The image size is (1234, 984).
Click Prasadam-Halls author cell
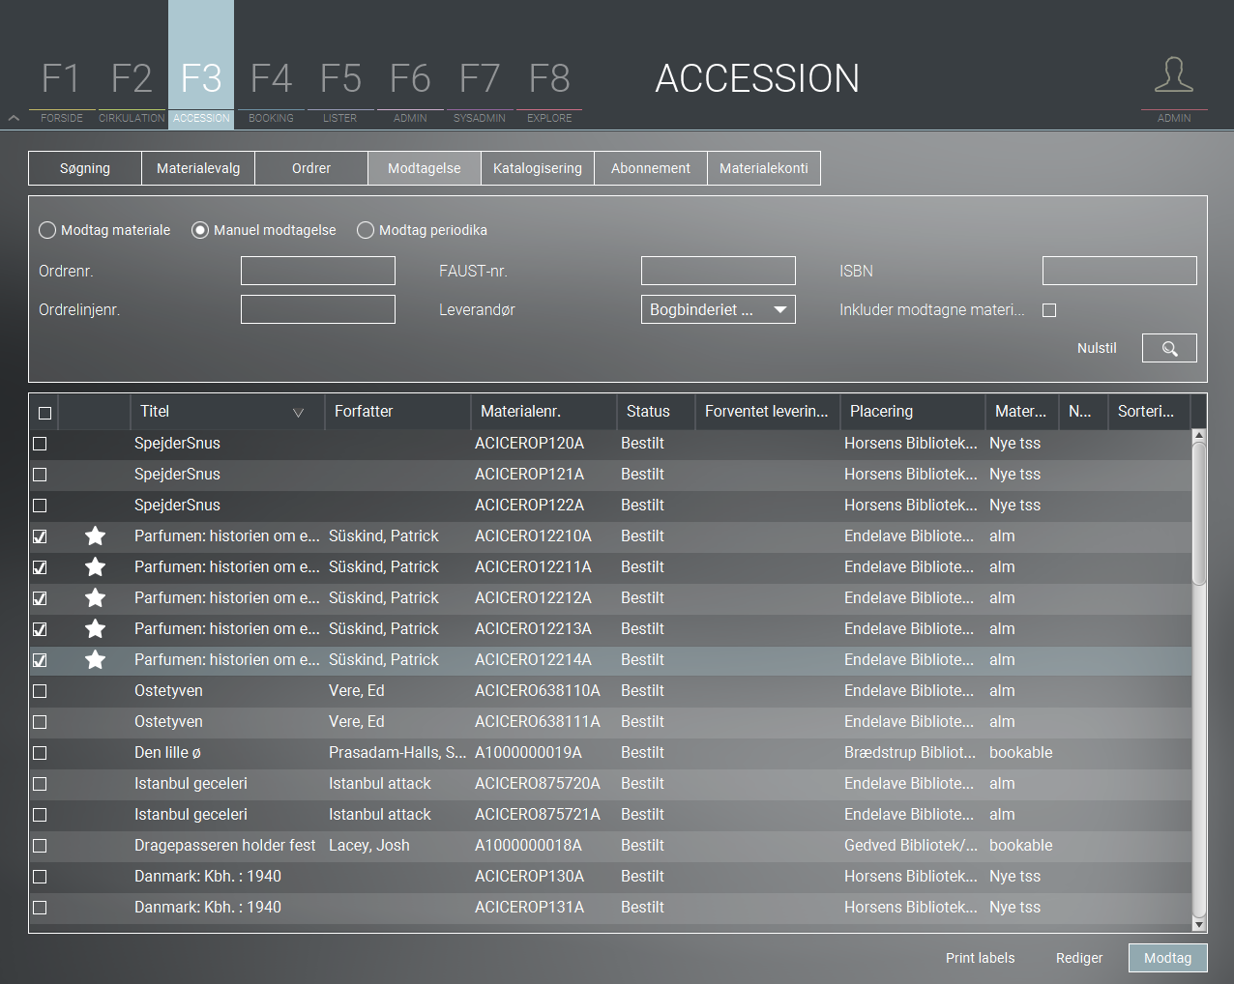397,752
